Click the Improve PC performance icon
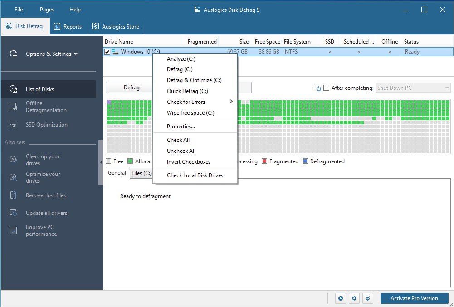Image resolution: width=454 pixels, height=307 pixels. click(13, 230)
